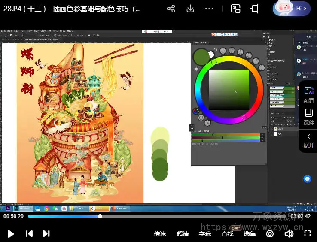Mute the video volume
The image size is (317, 242).
pyautogui.click(x=289, y=234)
